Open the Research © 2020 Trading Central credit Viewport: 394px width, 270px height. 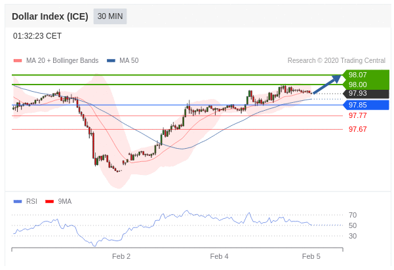[x=336, y=61]
